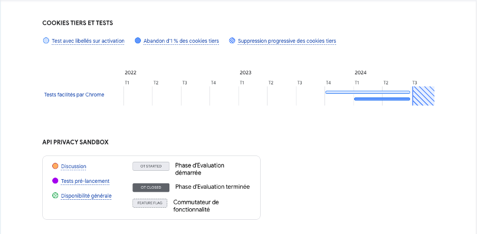Click the solid blue circle legend icon
This screenshot has width=477, height=234.
point(138,41)
